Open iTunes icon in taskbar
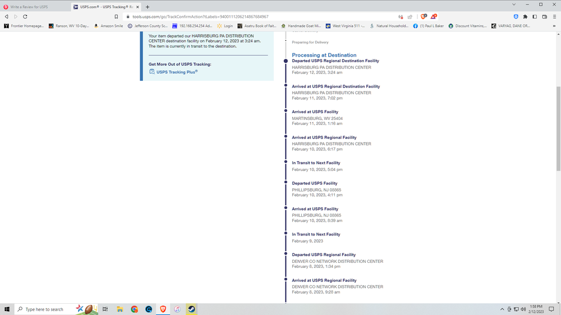 pyautogui.click(x=177, y=309)
